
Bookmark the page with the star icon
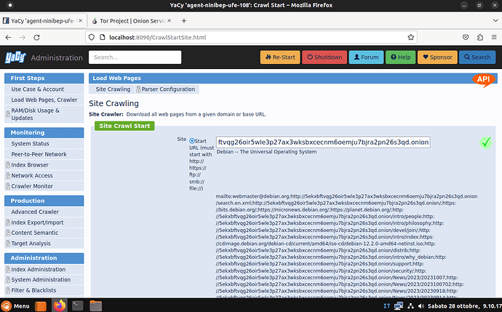point(411,37)
